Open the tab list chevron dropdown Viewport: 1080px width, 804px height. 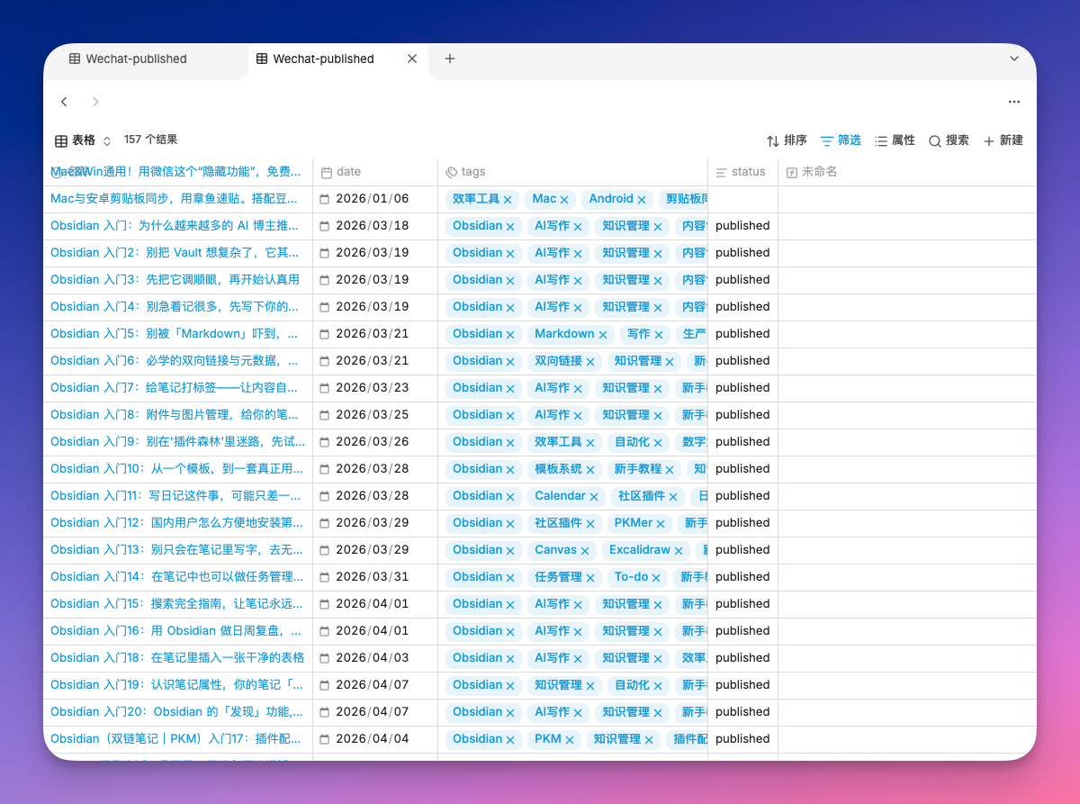tap(1014, 59)
